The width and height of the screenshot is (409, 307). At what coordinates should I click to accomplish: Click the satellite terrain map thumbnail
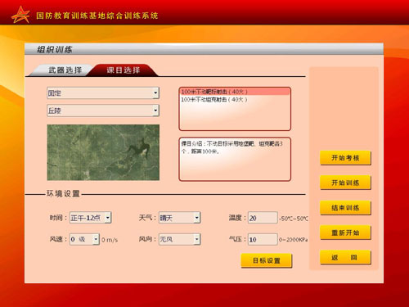[x=103, y=152]
